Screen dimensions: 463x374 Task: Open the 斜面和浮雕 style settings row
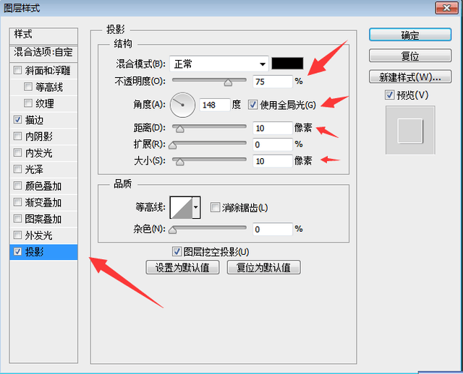(43, 70)
